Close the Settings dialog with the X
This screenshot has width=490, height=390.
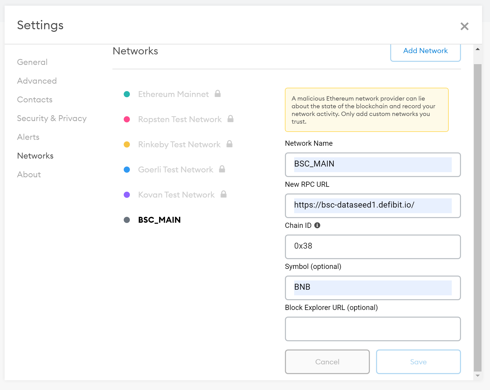point(464,26)
